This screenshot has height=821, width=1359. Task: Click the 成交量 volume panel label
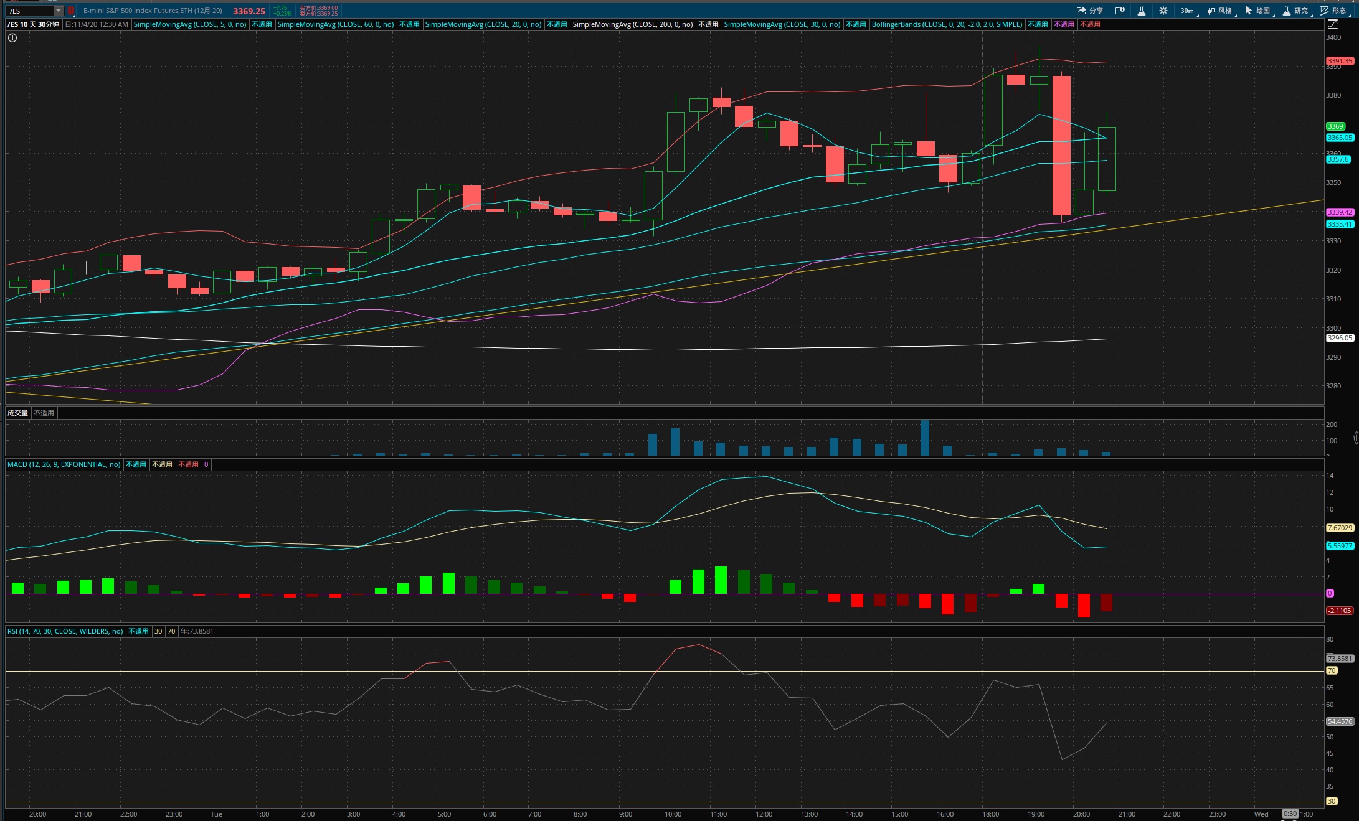coord(17,413)
